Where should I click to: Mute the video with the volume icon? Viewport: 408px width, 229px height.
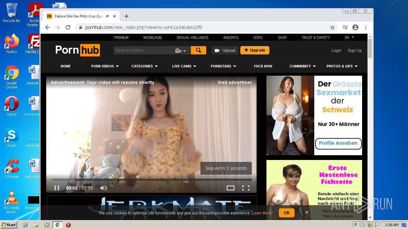tap(104, 188)
